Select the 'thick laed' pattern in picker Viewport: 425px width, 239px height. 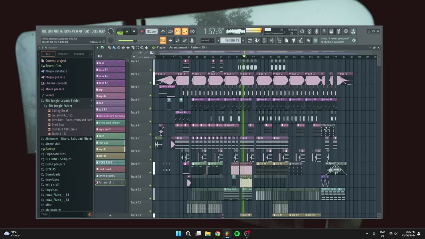[110, 169]
